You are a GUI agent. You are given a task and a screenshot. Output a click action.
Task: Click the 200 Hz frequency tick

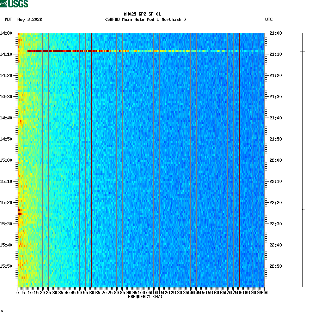[264, 292]
